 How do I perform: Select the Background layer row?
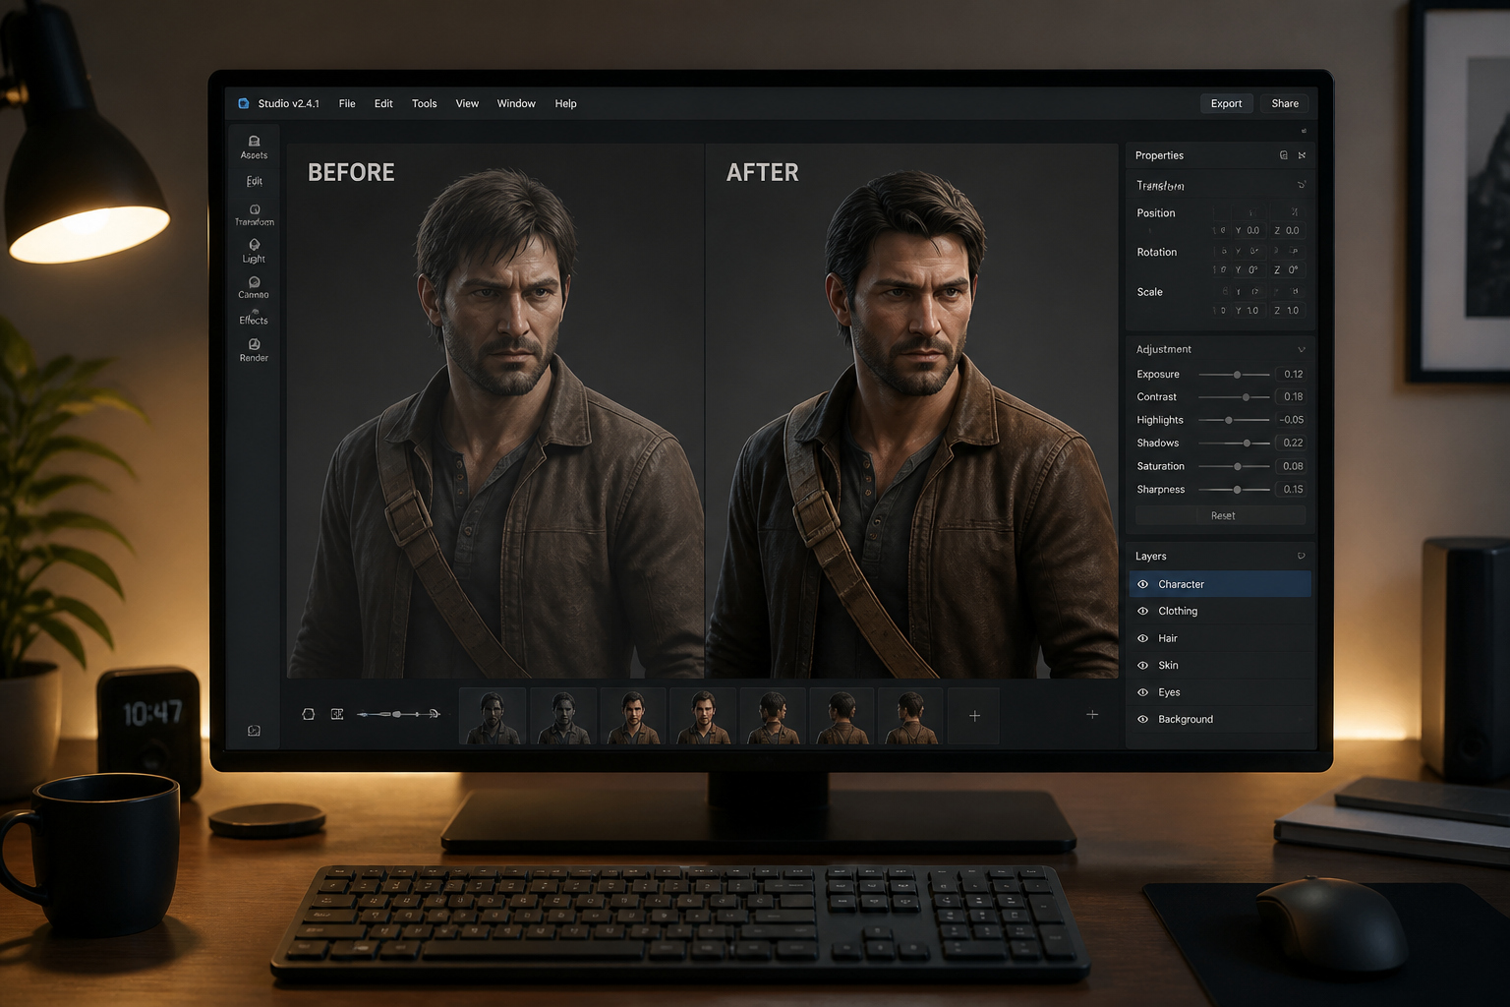click(1220, 719)
